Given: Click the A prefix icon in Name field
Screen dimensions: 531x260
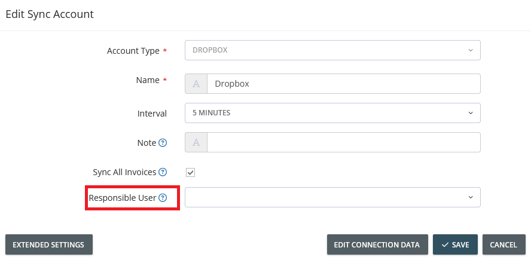Looking at the screenshot, I should point(196,84).
